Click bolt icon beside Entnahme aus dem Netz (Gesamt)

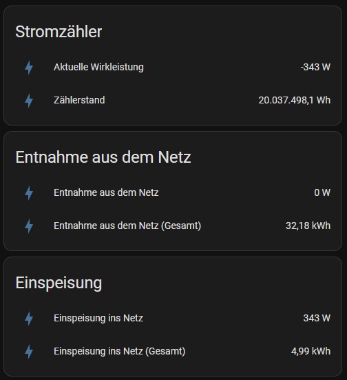click(x=29, y=226)
